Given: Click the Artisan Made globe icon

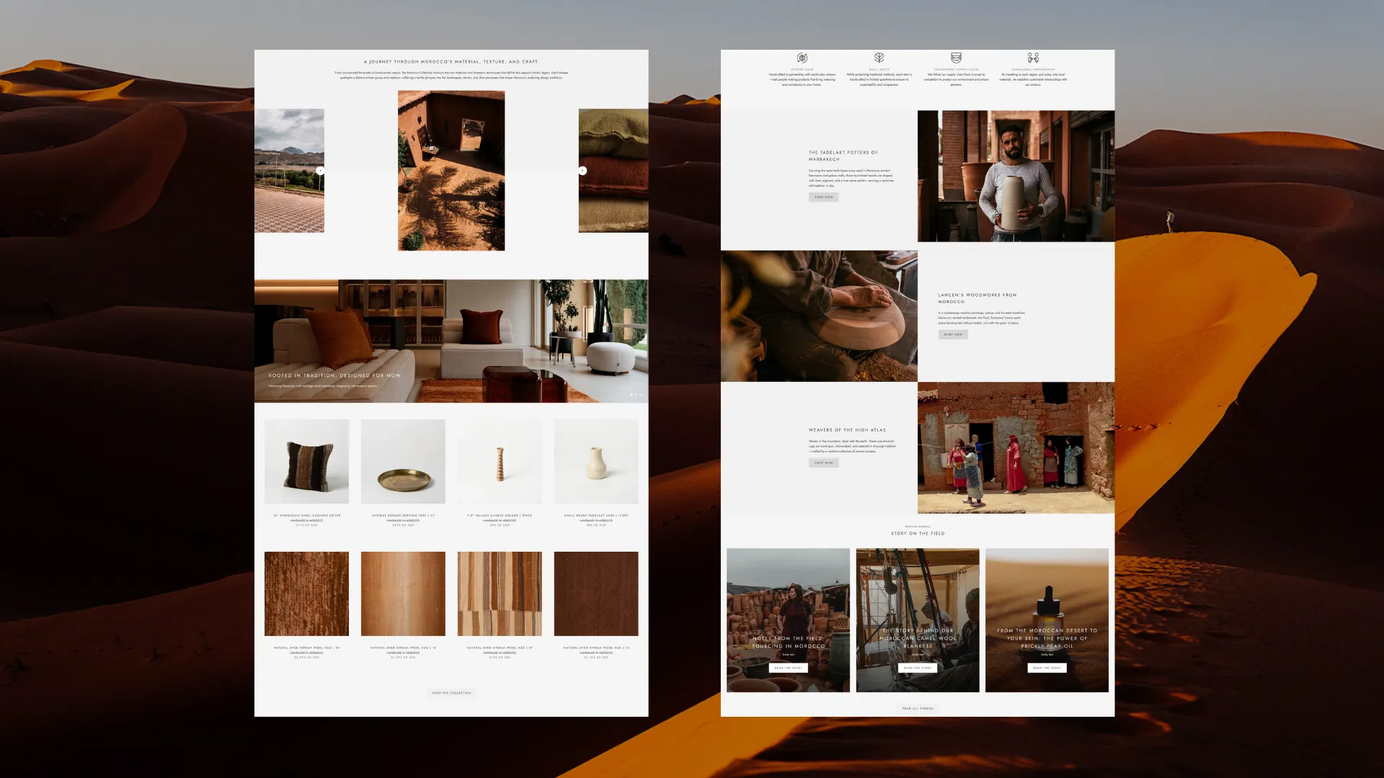Looking at the screenshot, I should coord(802,58).
